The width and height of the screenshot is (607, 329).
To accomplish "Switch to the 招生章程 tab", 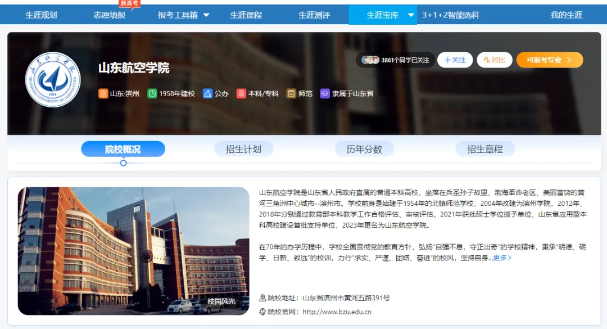I will (485, 149).
